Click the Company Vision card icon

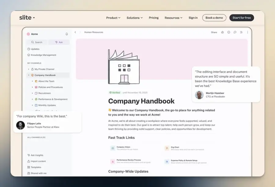click(x=112, y=148)
